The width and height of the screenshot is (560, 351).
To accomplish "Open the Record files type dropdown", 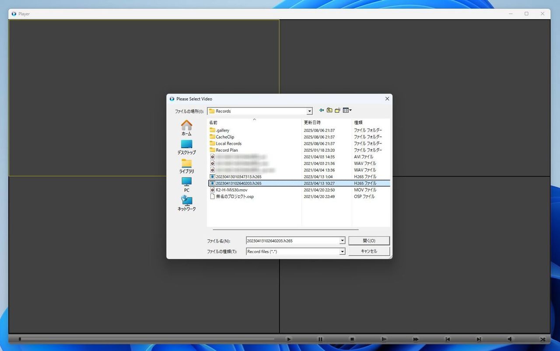I will (342, 252).
